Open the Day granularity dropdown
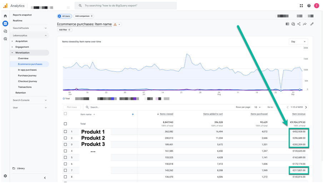 point(298,42)
